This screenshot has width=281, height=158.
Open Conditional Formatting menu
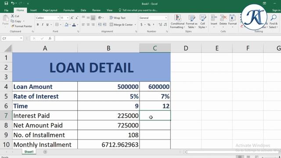click(x=177, y=22)
